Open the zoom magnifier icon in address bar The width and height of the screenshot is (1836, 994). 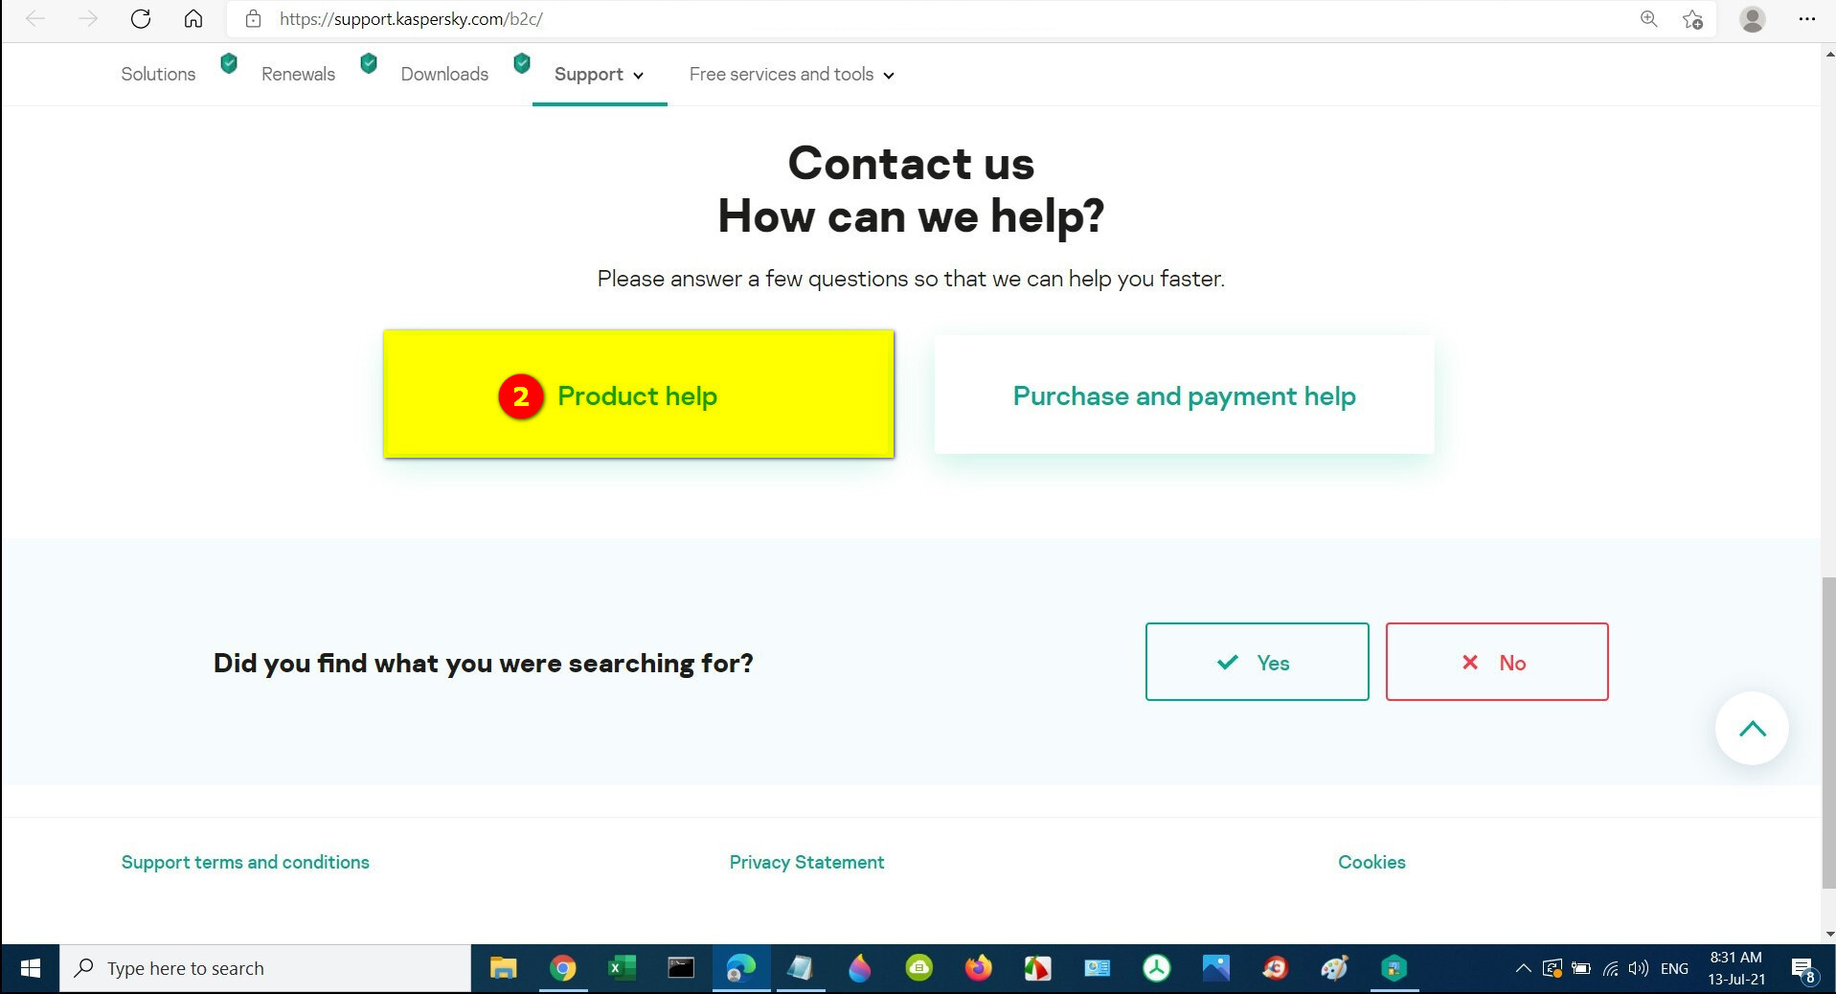tap(1648, 19)
